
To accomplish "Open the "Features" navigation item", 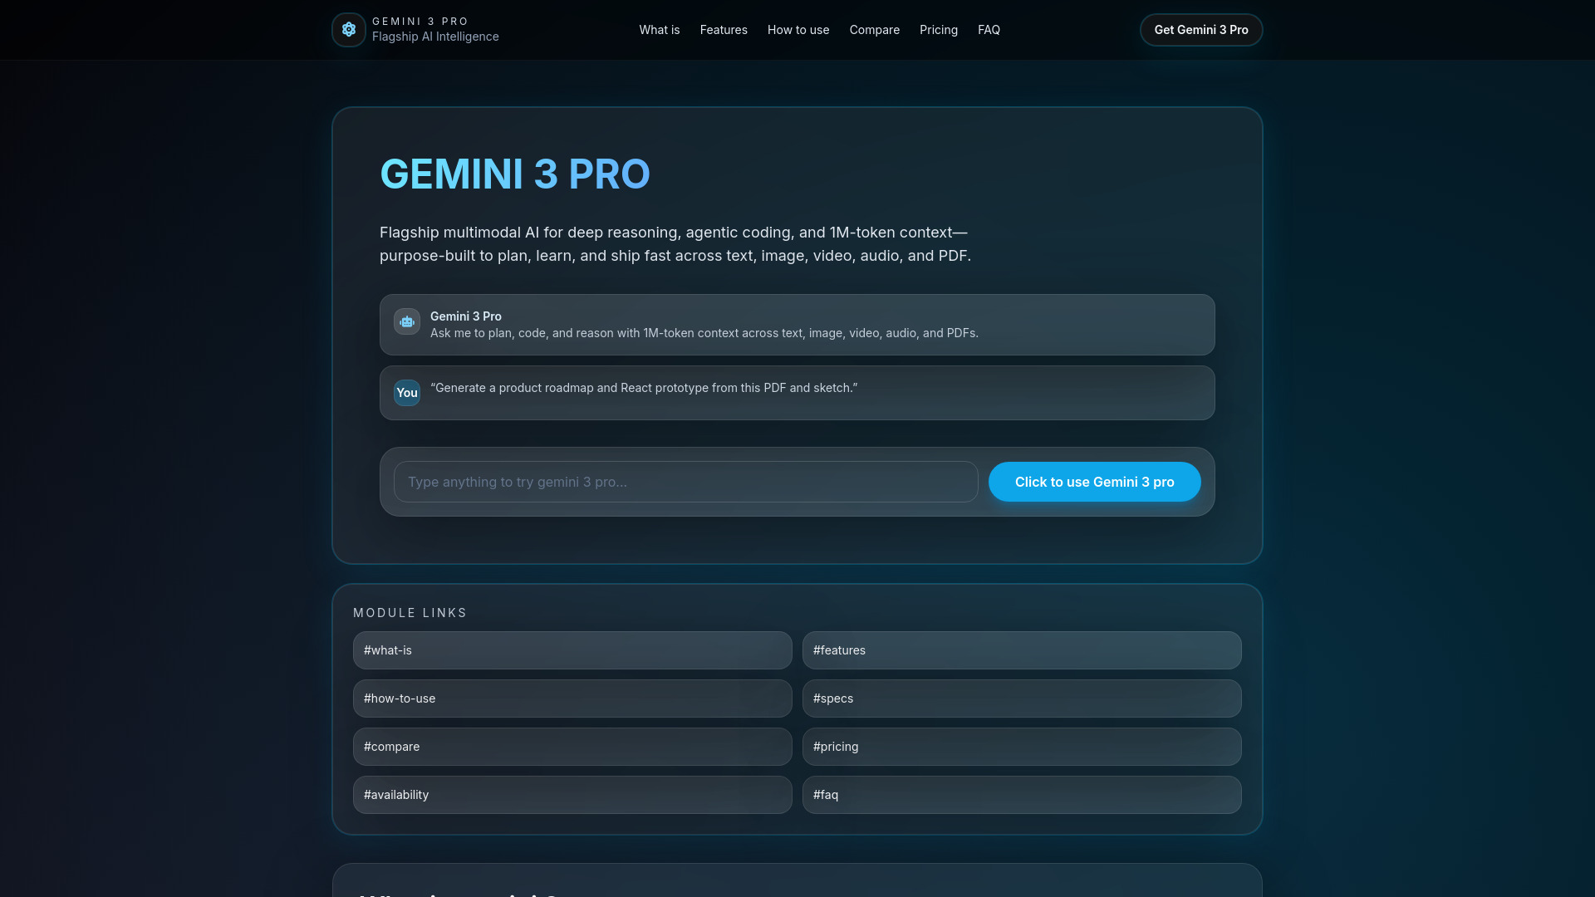I will coord(723,29).
